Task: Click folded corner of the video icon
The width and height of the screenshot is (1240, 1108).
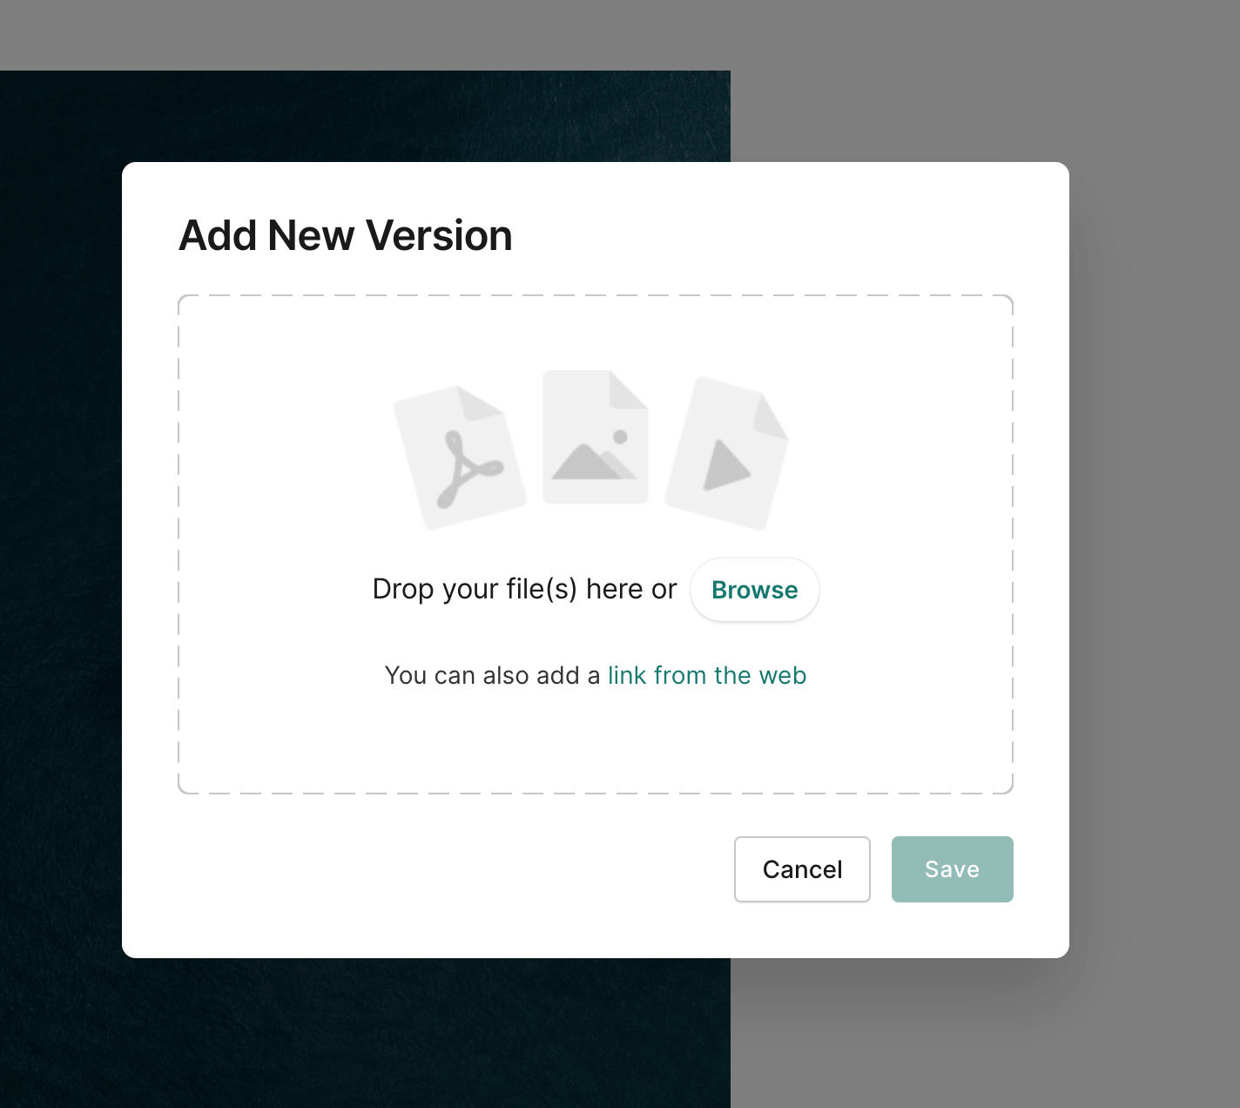Action: point(772,415)
